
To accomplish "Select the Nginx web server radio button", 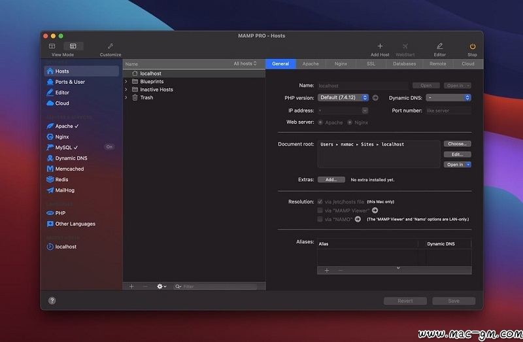I will pyautogui.click(x=350, y=122).
